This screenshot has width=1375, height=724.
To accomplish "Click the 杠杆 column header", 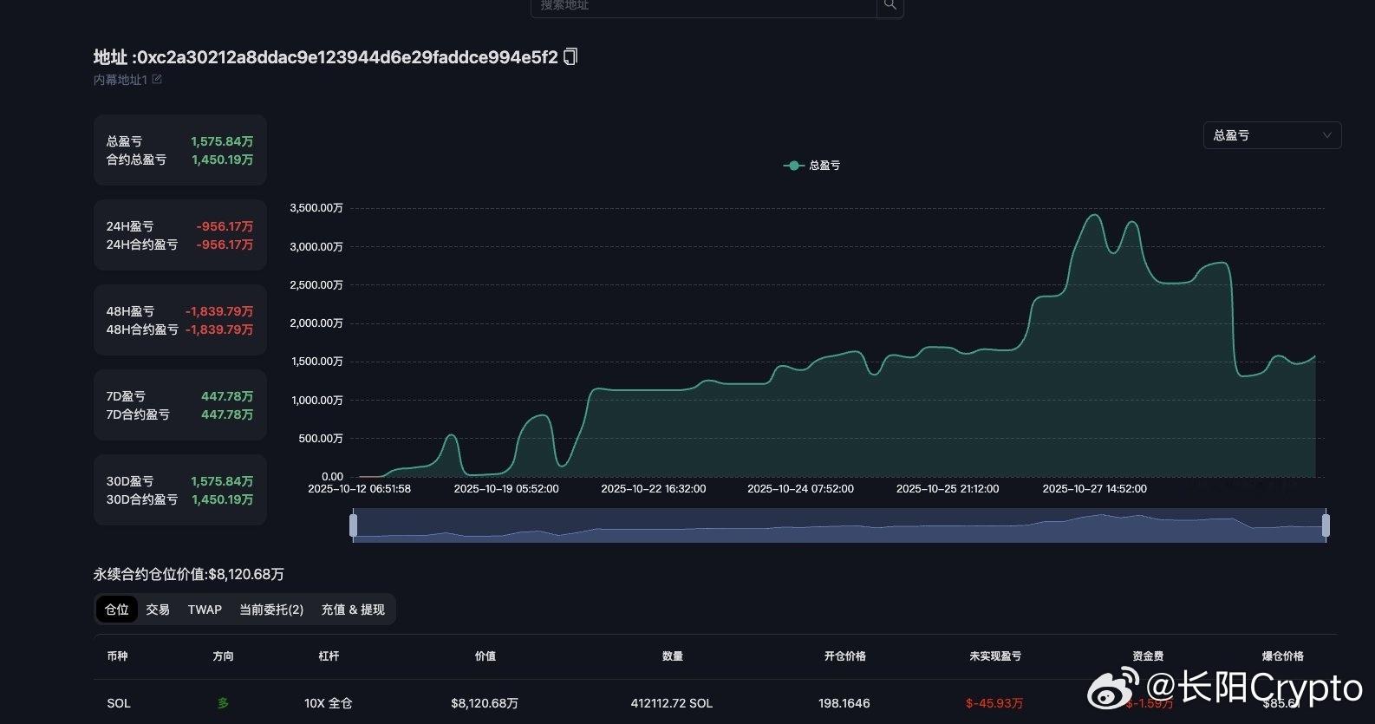I will (x=329, y=656).
